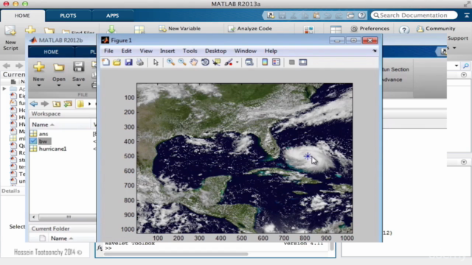Show plot tools and dock figure icon
Viewport: 472px width, 265px height.
303,62
